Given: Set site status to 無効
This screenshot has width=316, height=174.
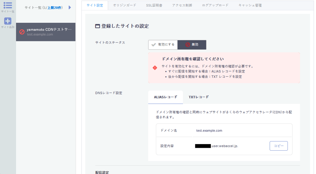Looking at the screenshot, I should [x=192, y=45].
